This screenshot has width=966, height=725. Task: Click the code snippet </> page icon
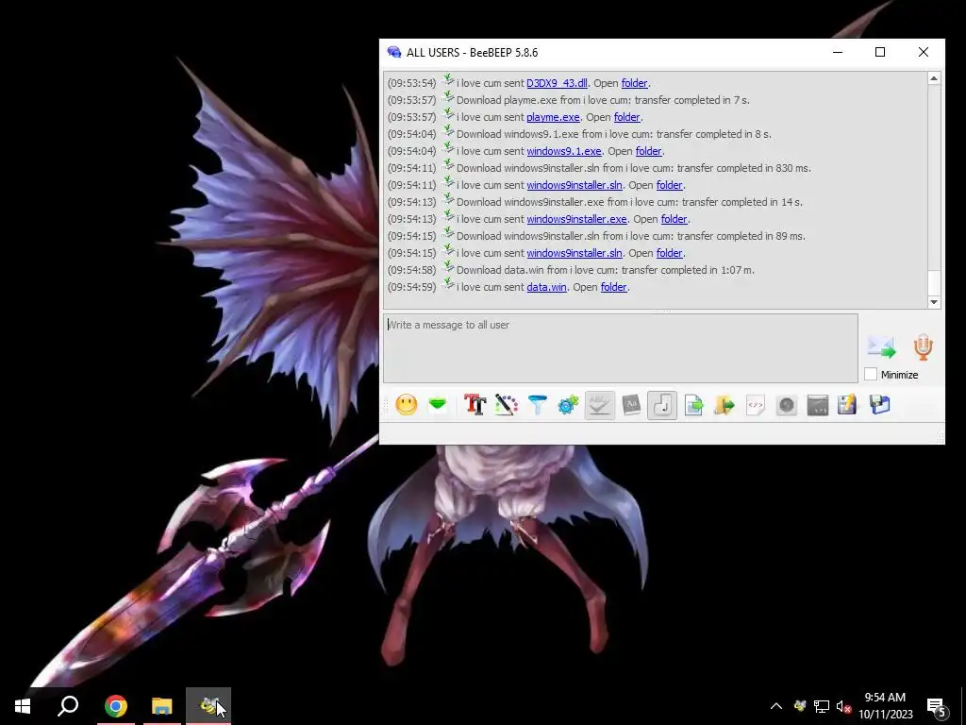[756, 405]
